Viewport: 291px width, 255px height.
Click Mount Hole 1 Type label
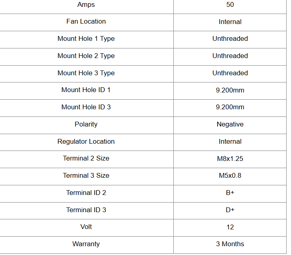[x=86, y=39]
